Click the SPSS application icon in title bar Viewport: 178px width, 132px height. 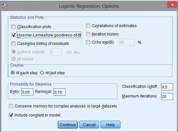(x=5, y=6)
